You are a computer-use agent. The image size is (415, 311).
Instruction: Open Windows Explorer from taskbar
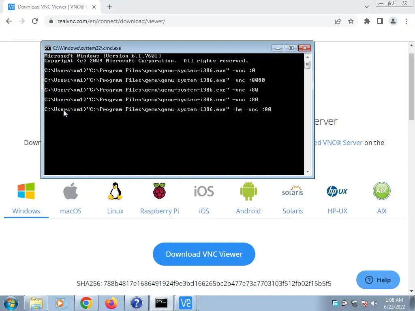[x=36, y=303]
